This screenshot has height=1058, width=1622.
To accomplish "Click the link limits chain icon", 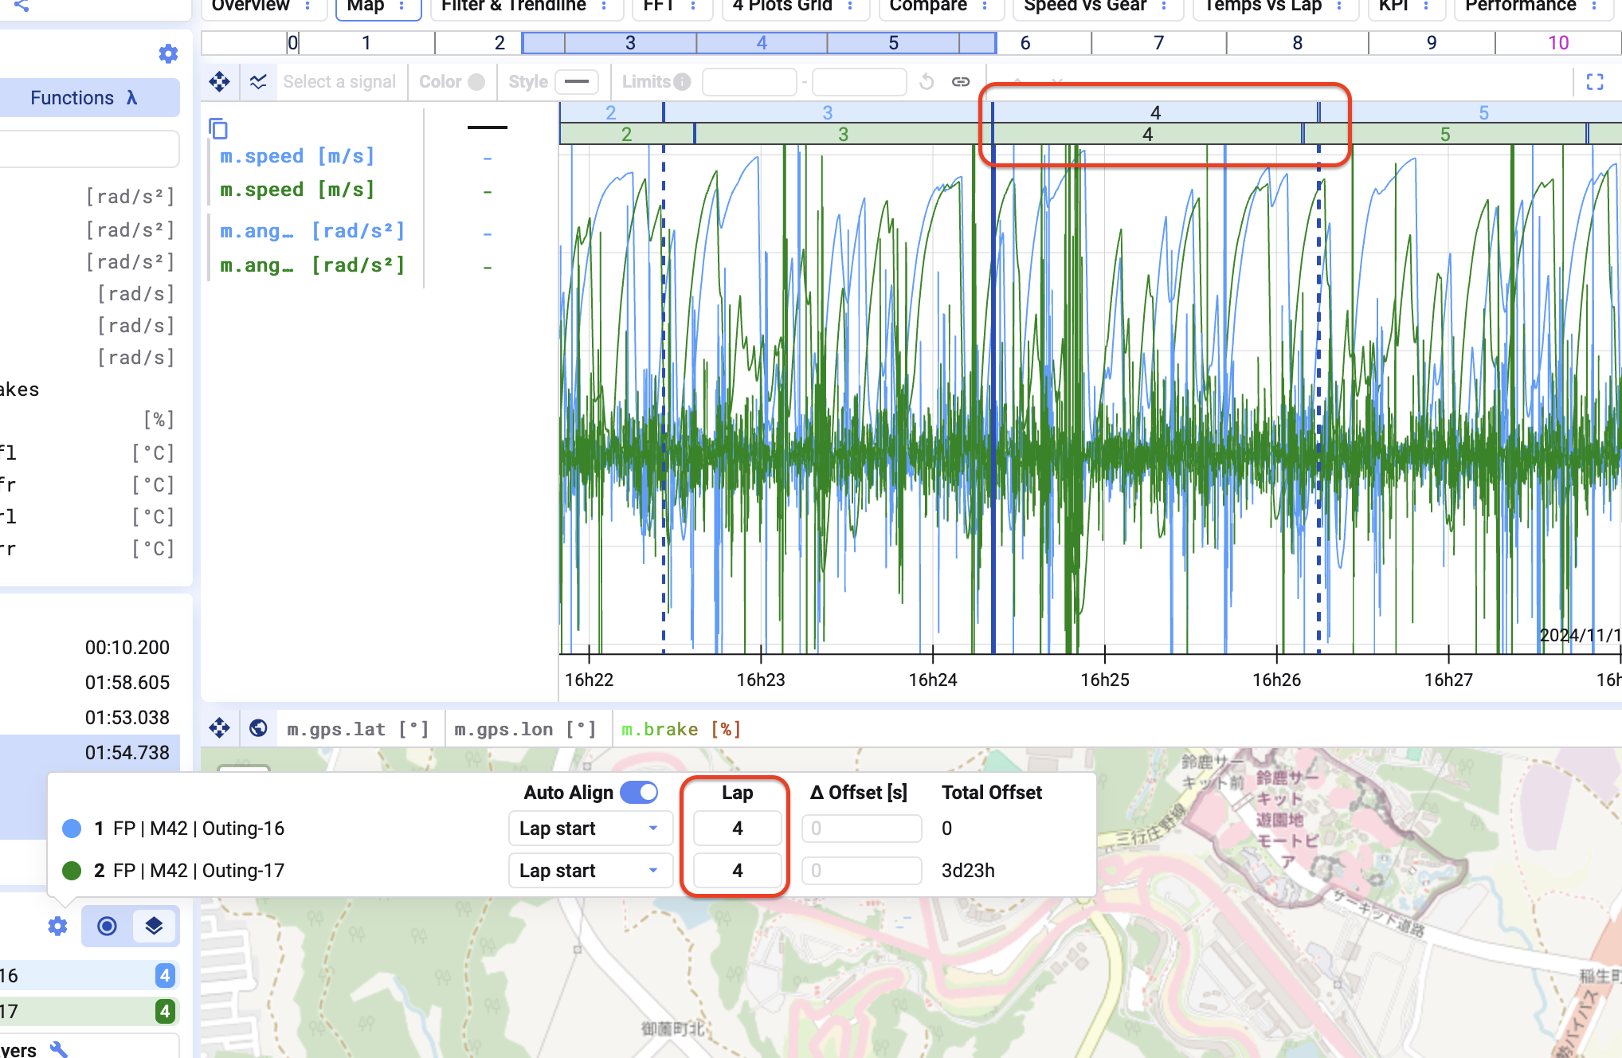I will [961, 81].
